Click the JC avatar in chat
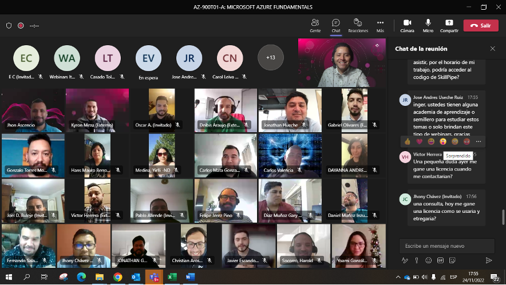The image size is (506, 285). (405, 199)
